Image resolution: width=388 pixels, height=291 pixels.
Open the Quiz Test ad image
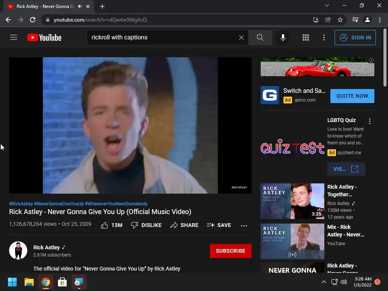(292, 147)
